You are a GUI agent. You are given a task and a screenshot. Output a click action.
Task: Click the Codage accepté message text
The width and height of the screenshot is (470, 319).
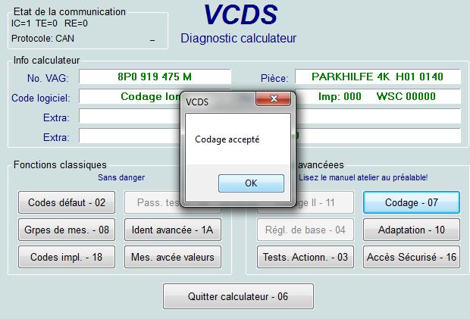(x=227, y=139)
